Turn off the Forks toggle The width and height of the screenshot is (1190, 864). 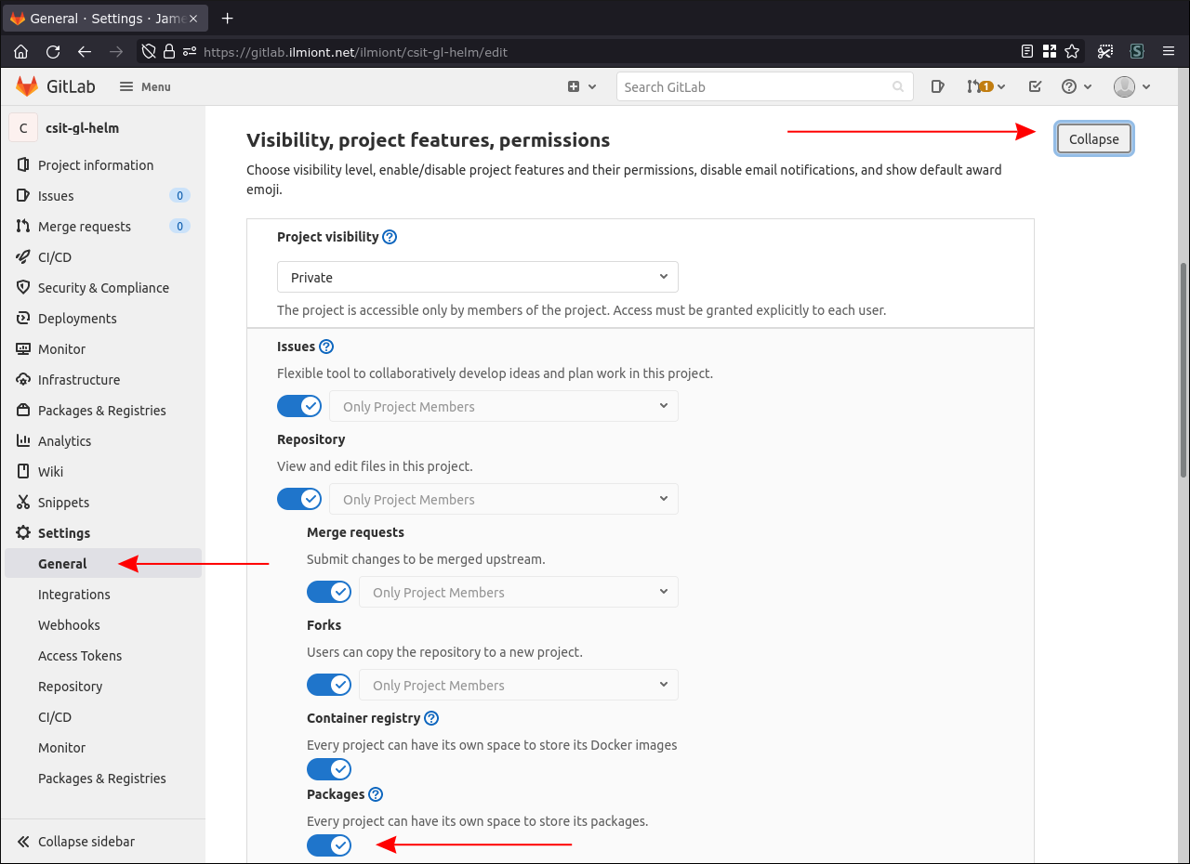pos(329,685)
